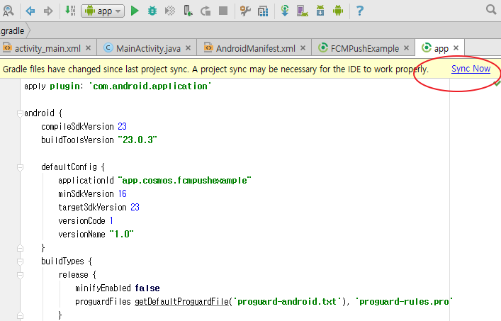Run the app with green play button

tap(135, 11)
